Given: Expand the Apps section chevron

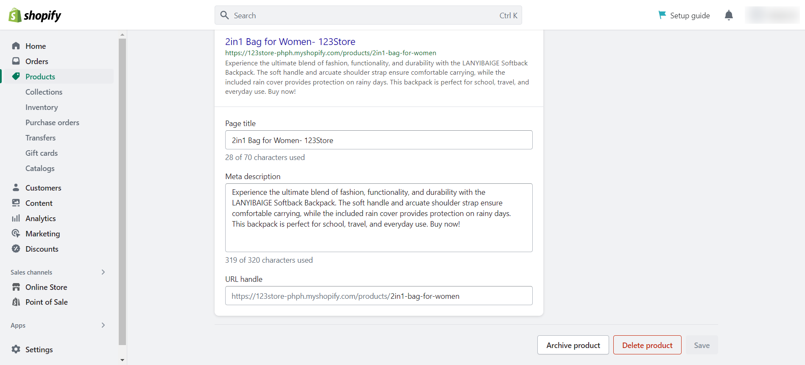Looking at the screenshot, I should [103, 325].
